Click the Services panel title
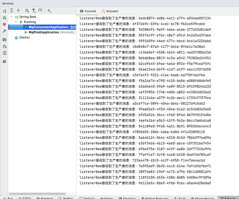Image resolution: width=239 pixels, height=199 pixels. (x=8, y=3)
